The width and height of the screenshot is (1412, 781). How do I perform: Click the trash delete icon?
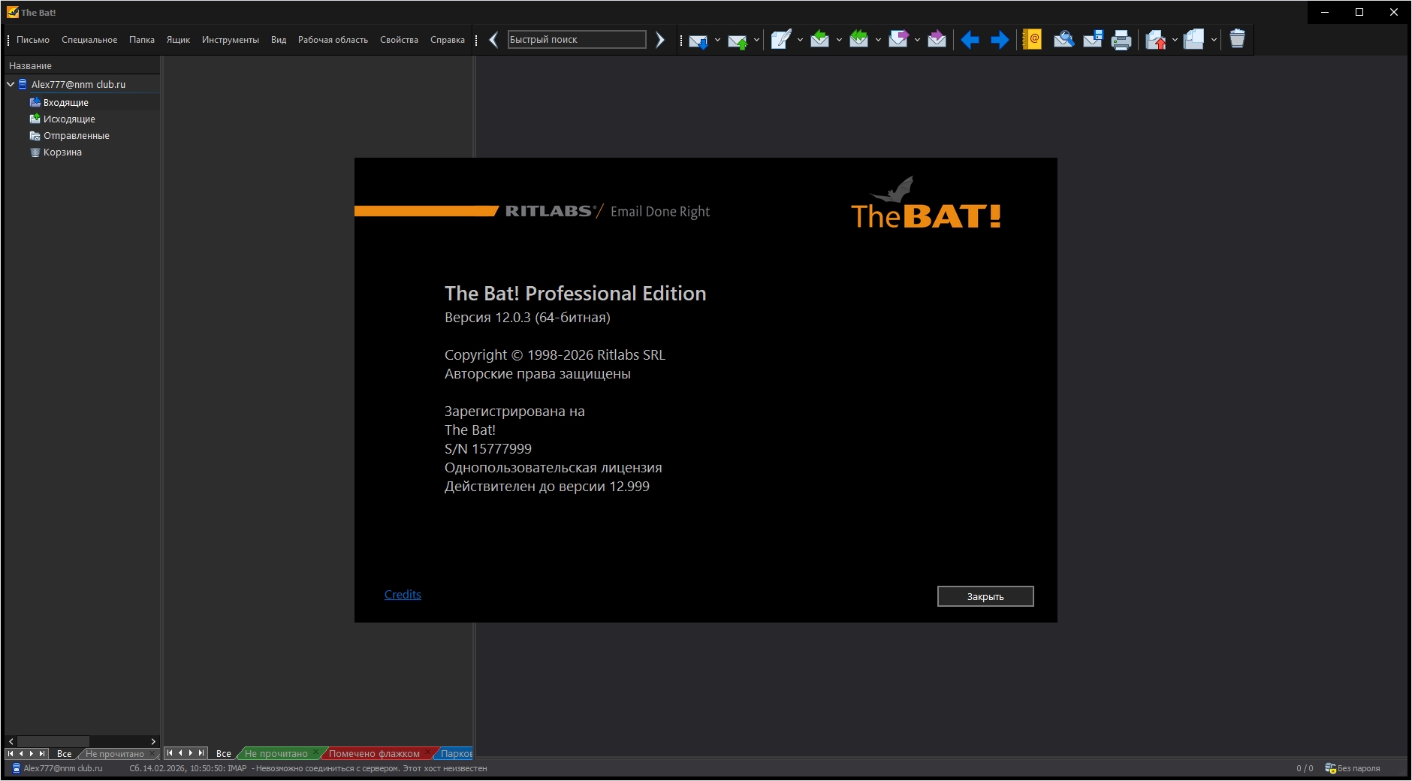coord(1237,39)
